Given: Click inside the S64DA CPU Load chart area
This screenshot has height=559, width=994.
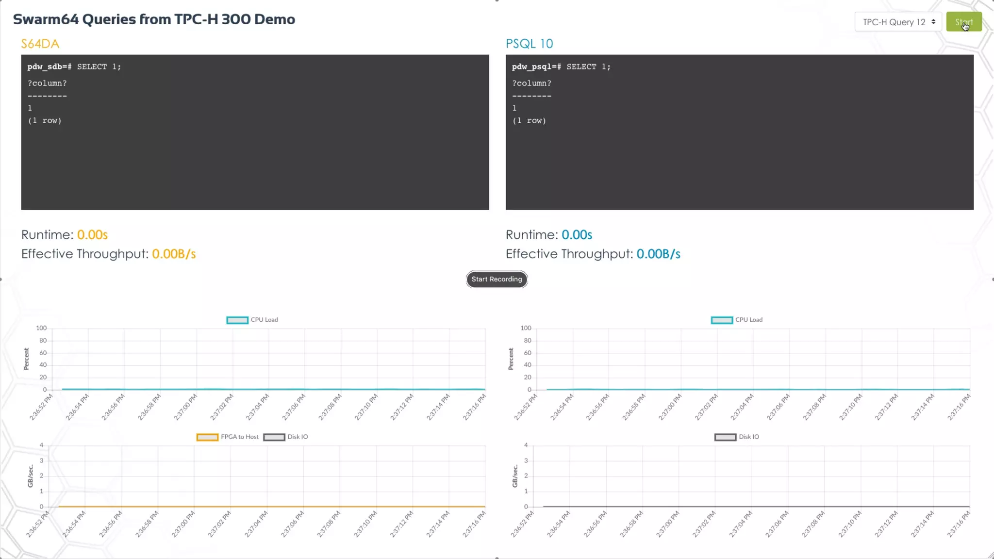Looking at the screenshot, I should coord(268,359).
